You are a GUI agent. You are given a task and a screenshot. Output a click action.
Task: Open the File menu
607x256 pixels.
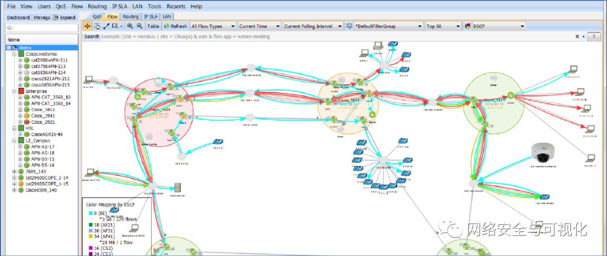pyautogui.click(x=12, y=7)
